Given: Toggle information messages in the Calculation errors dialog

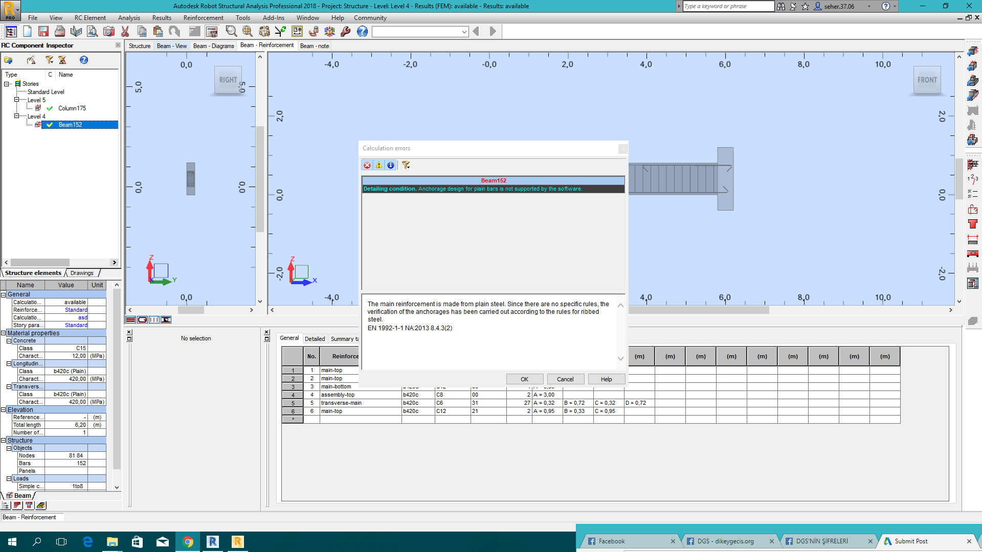Looking at the screenshot, I should (x=391, y=165).
